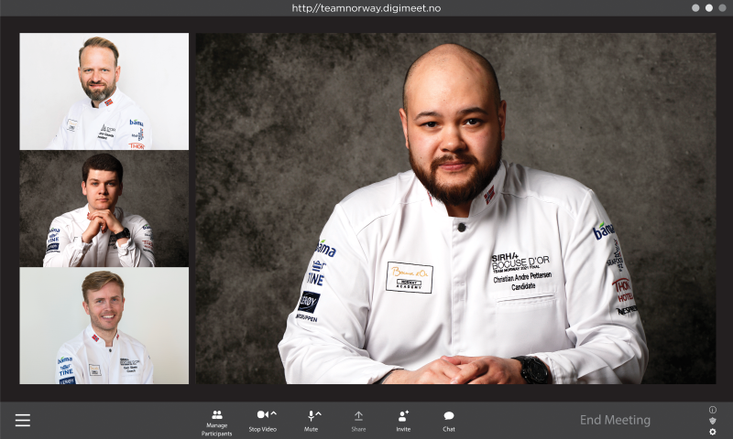
Task: Click the main speaker video
Action: coord(455,209)
